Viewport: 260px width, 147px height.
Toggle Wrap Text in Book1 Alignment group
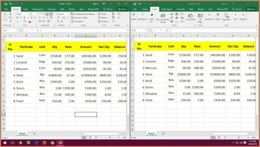click(x=51, y=14)
